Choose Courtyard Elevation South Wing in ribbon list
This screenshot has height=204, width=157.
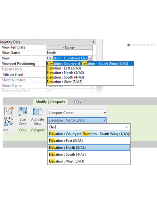point(89,134)
